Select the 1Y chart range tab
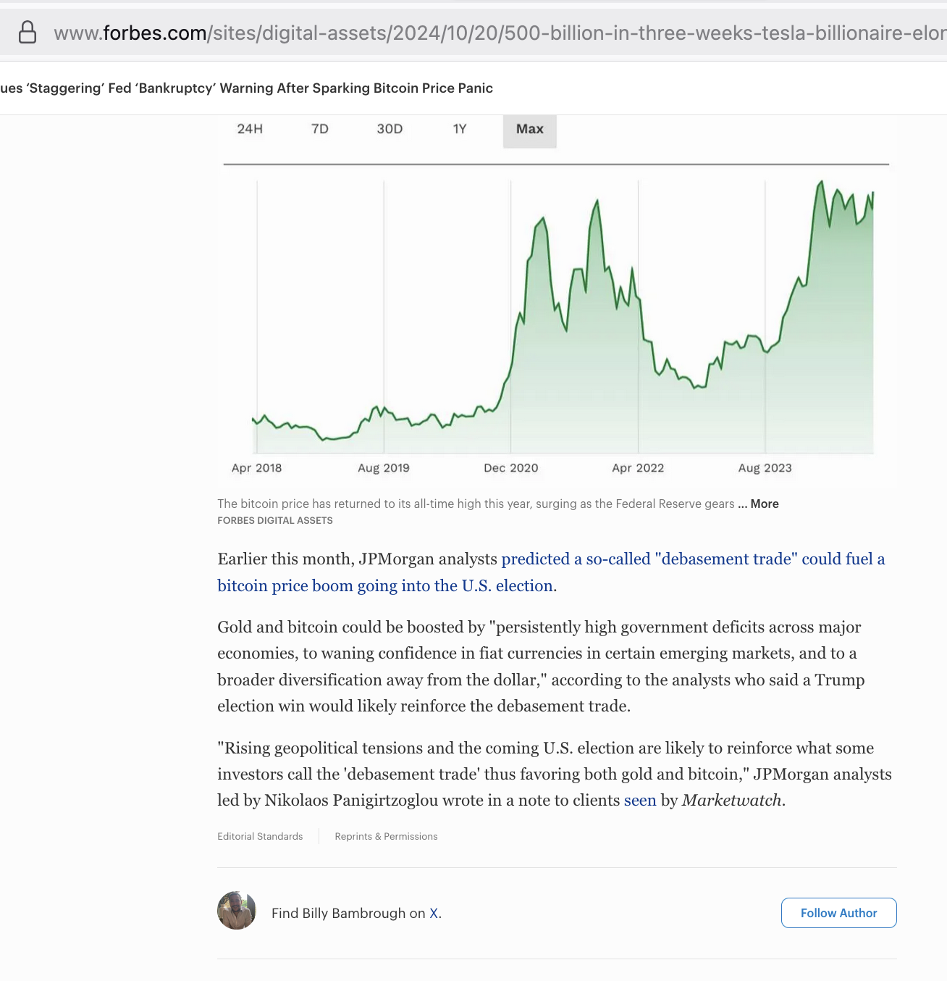This screenshot has width=947, height=981. pyautogui.click(x=460, y=129)
